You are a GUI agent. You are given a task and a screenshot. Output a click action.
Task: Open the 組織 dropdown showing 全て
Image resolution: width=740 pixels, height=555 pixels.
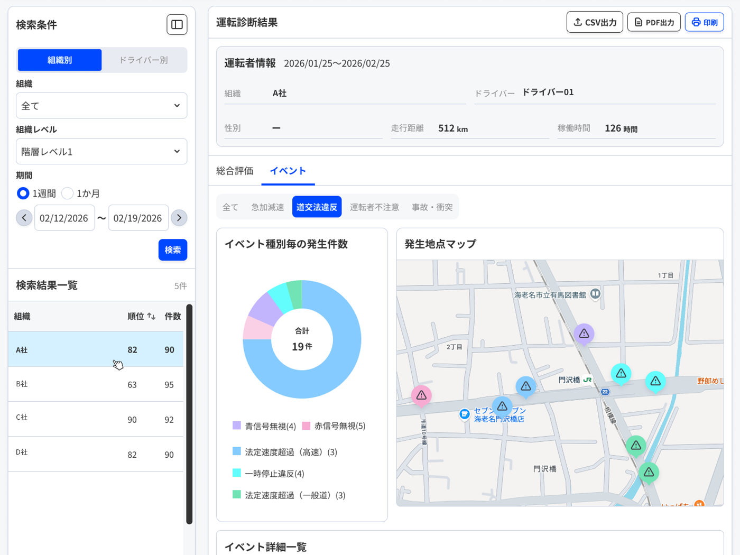coord(101,106)
